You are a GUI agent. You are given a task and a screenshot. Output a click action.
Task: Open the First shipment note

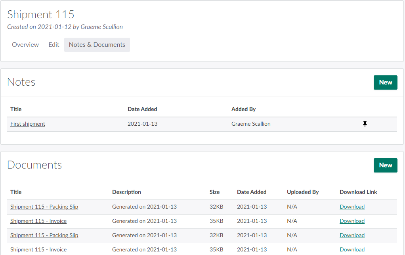coord(28,124)
